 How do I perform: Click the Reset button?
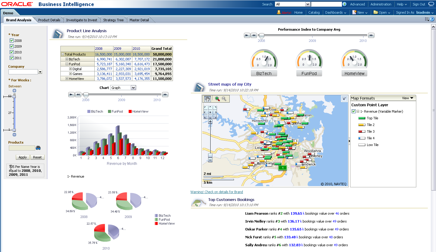pyautogui.click(x=38, y=157)
